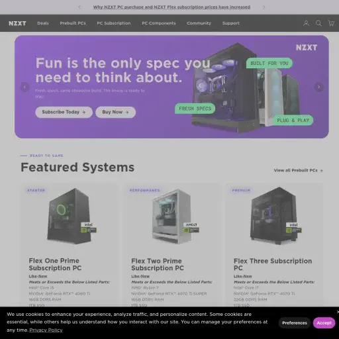Screen dimensions: 339x339
Task: Click the Featured Systems heading
Action: pos(77,168)
